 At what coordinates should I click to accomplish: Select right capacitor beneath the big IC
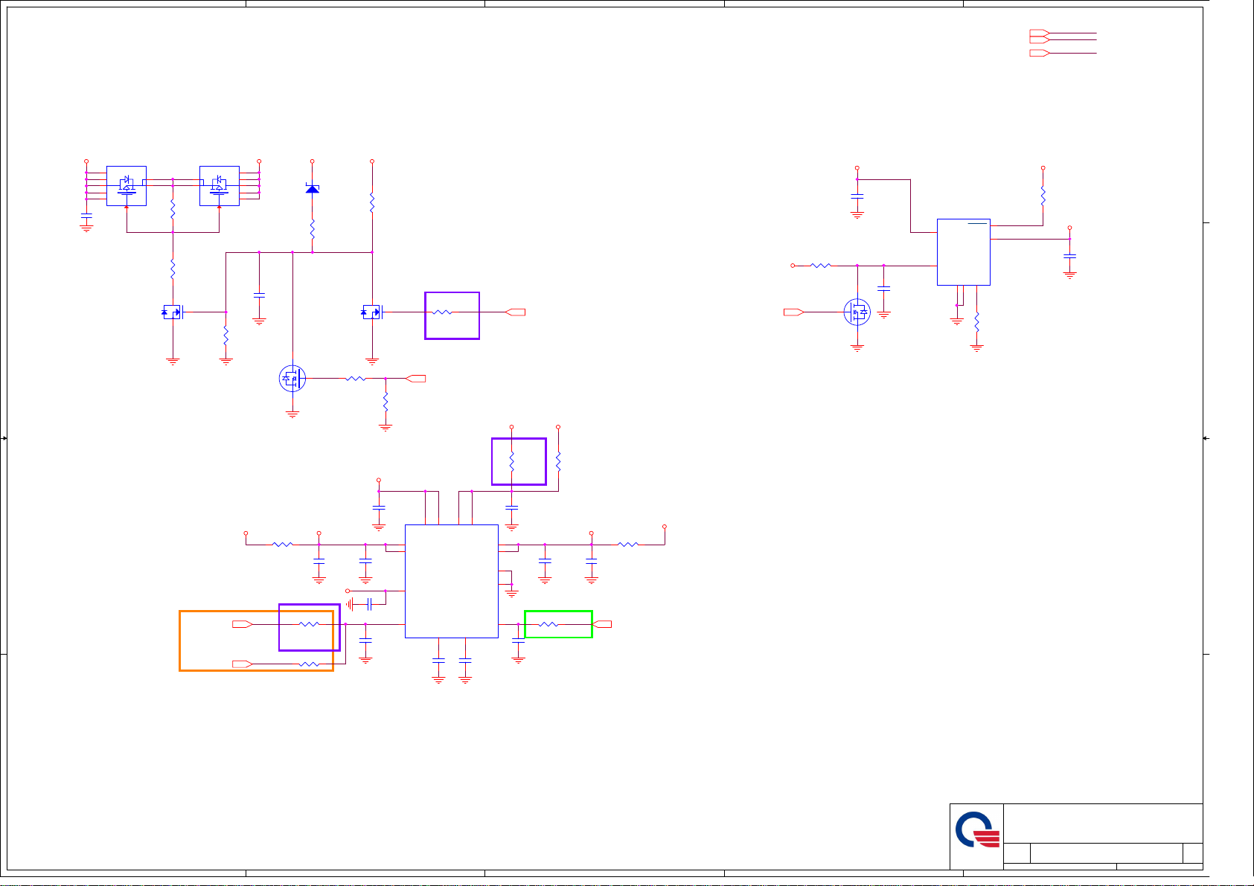465,661
